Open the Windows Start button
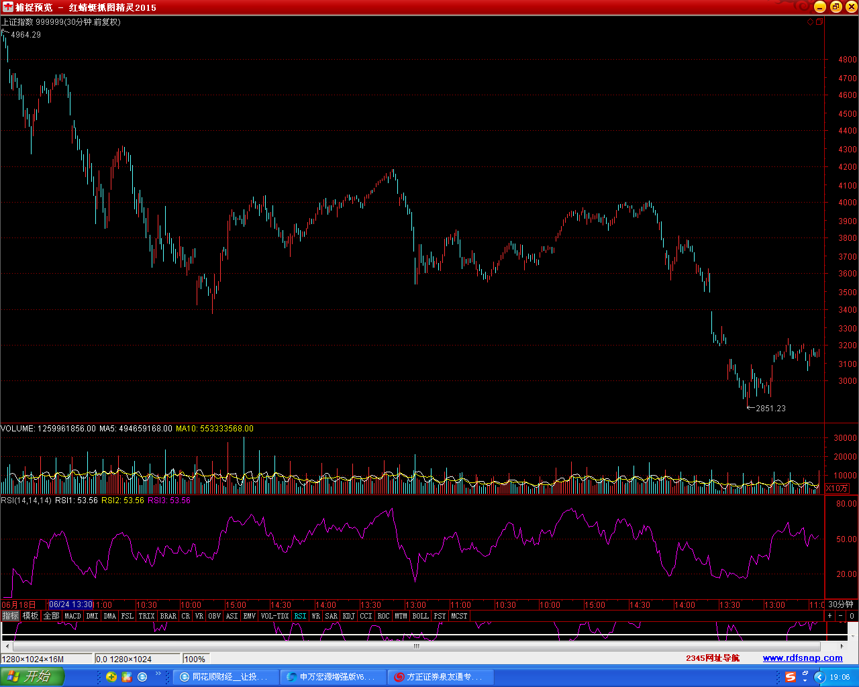Viewport: 859px width, 687px height. click(x=32, y=676)
